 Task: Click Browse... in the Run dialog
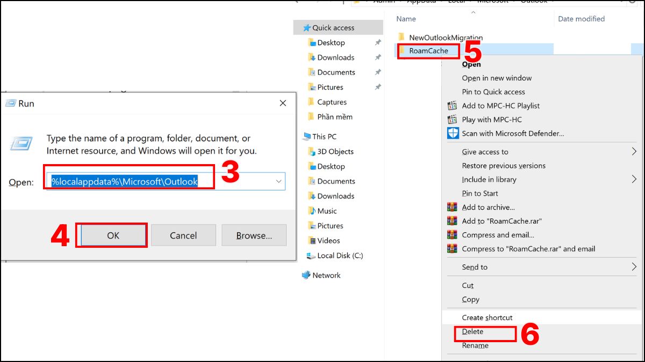point(254,235)
